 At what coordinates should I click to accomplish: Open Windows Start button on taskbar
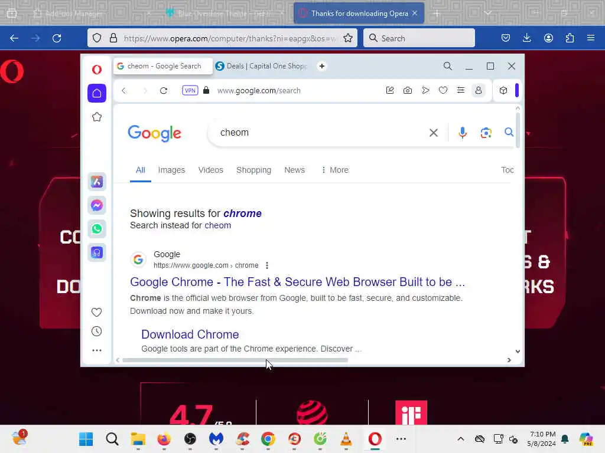click(86, 439)
